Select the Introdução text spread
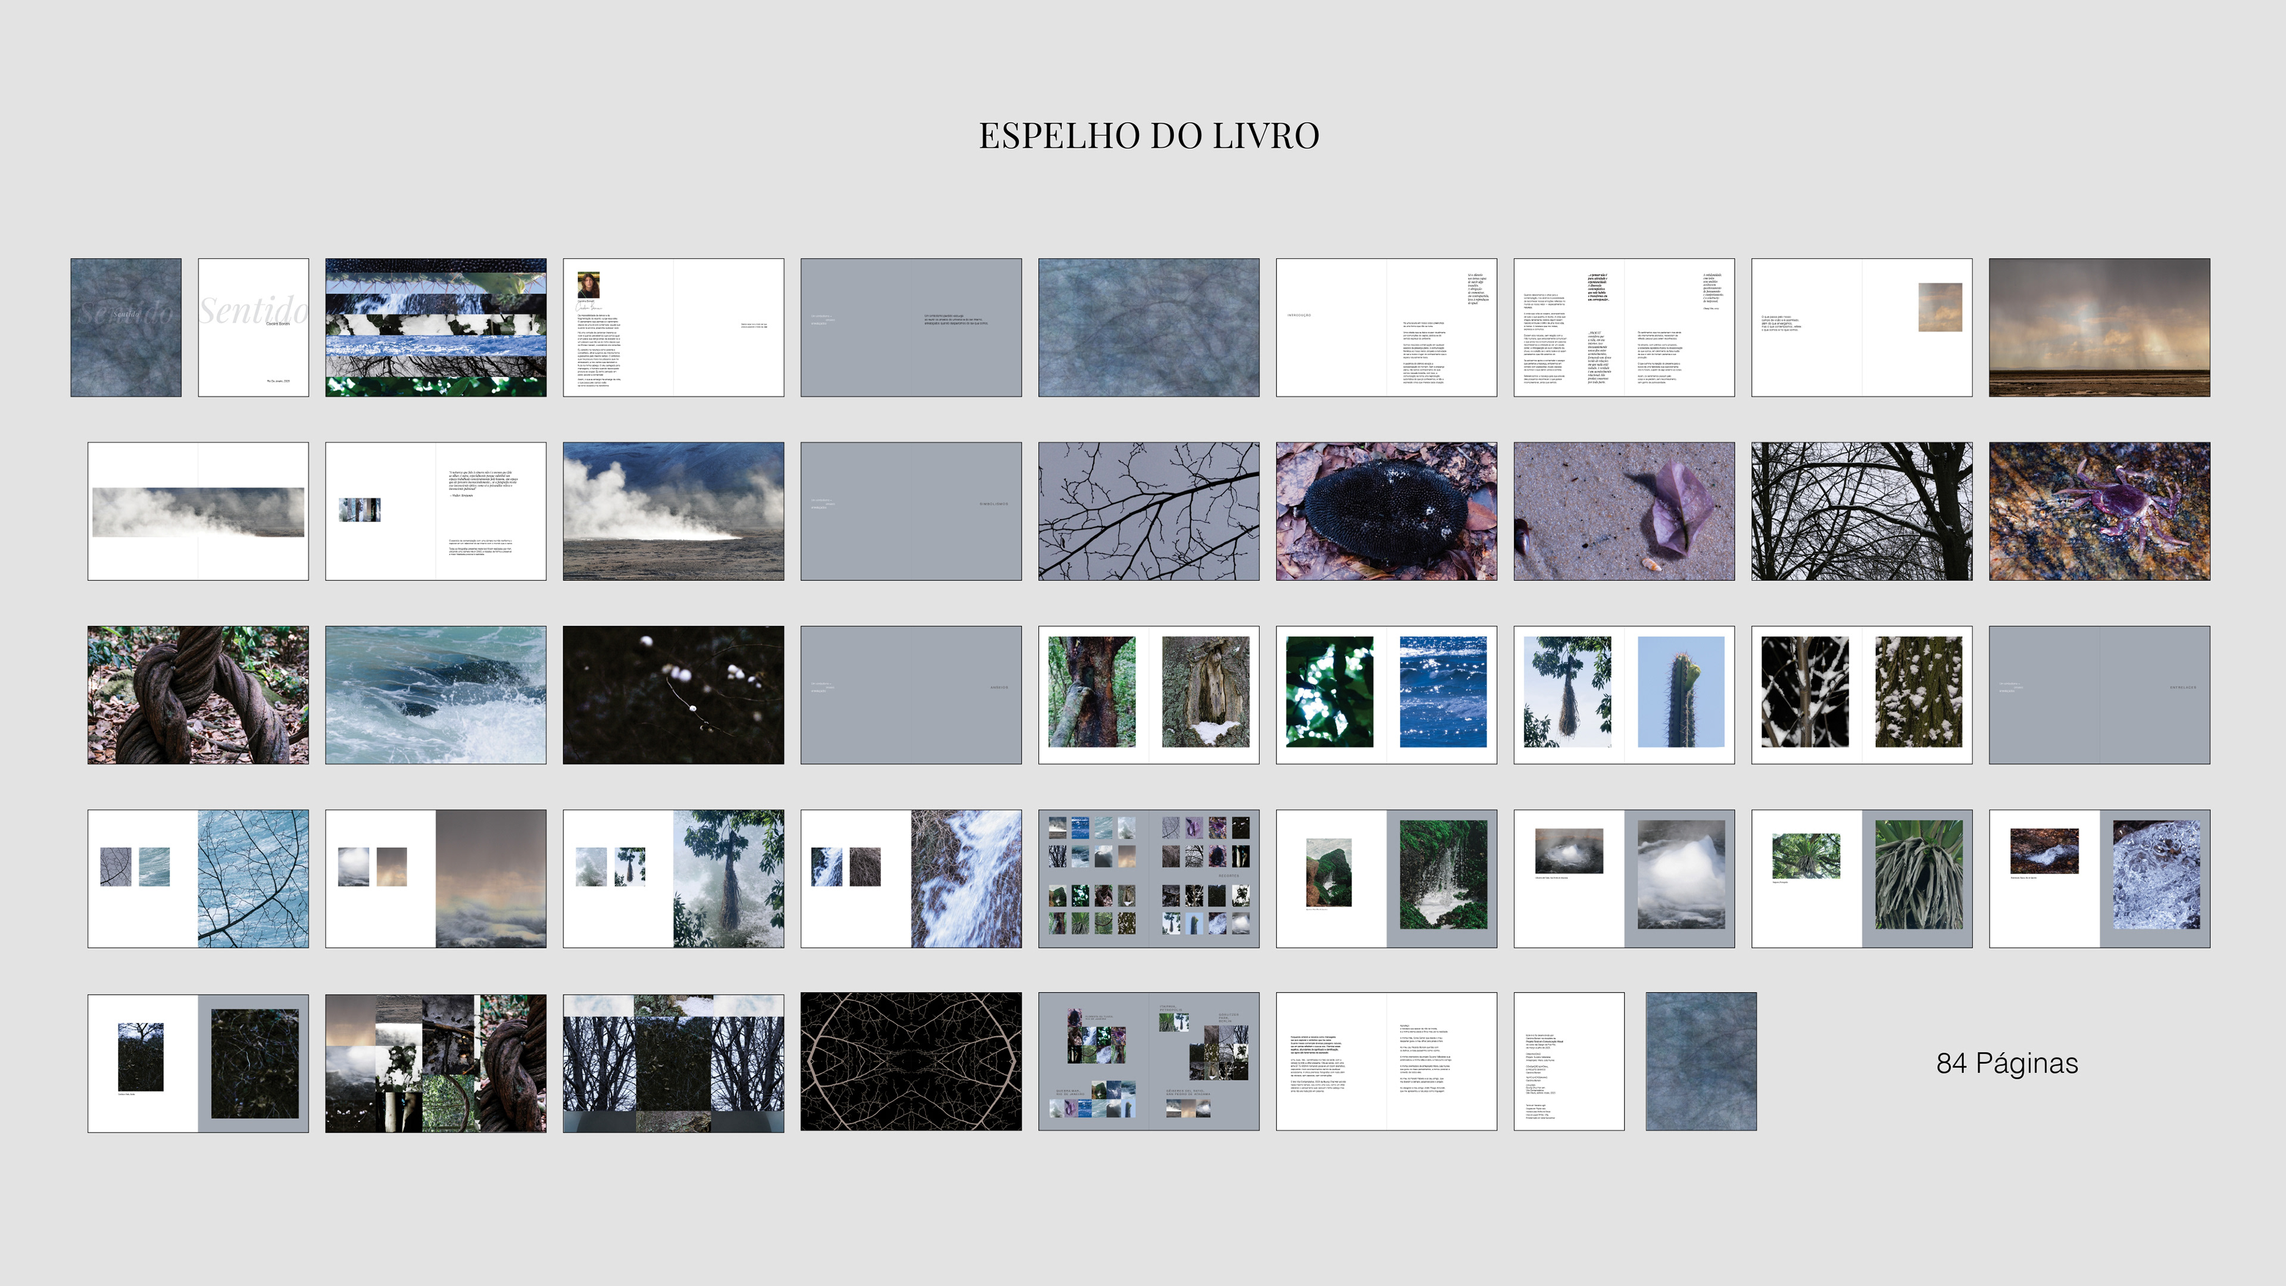The image size is (2286, 1286). [1386, 327]
